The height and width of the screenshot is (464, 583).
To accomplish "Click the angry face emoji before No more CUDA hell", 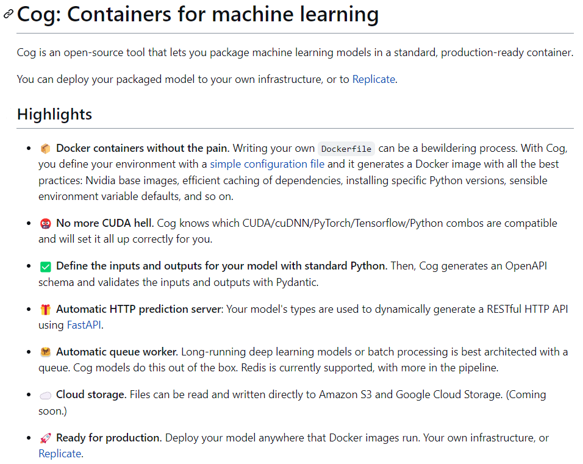I will pos(45,223).
